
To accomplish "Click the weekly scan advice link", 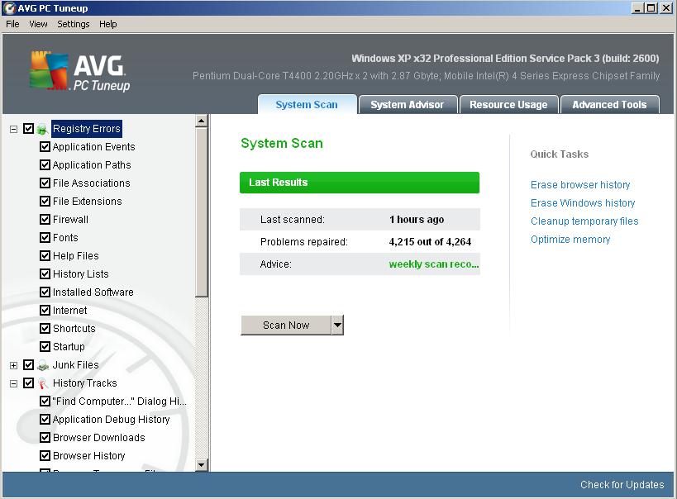I will tap(434, 264).
